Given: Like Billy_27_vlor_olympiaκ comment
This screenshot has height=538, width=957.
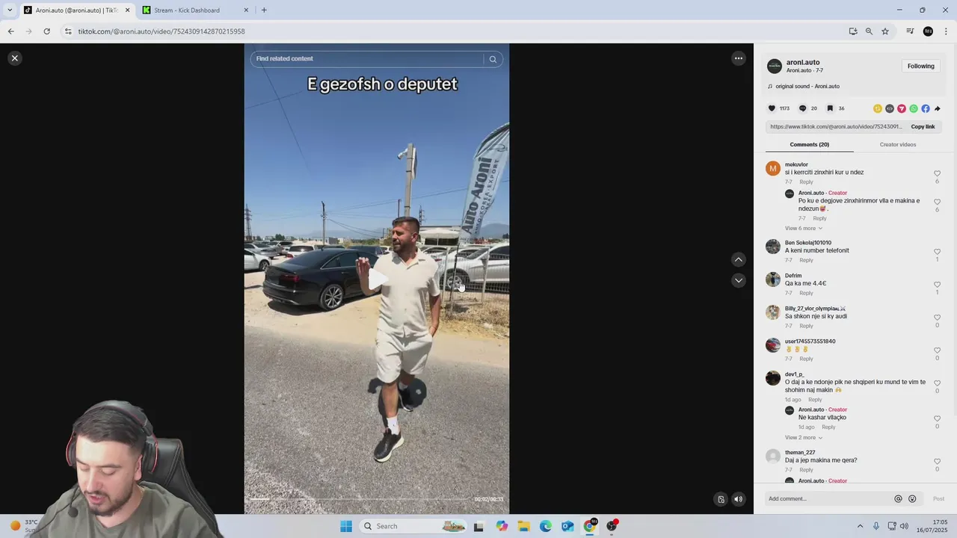Looking at the screenshot, I should coord(937,318).
